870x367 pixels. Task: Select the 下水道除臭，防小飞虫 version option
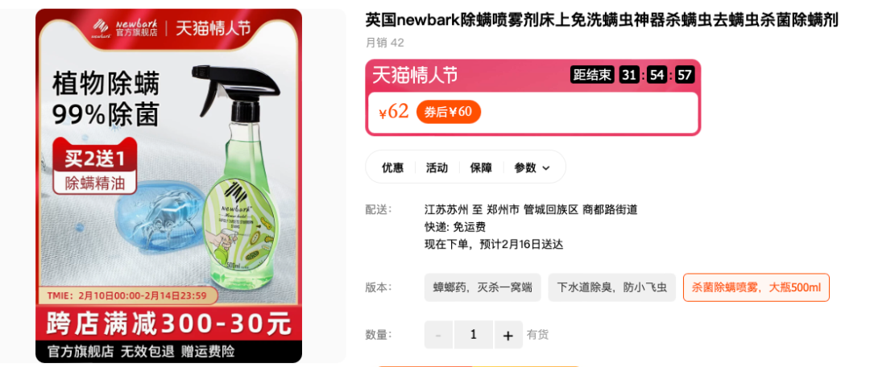[611, 287]
